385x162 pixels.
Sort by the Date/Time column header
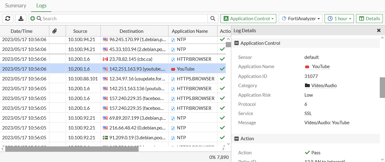click(22, 31)
